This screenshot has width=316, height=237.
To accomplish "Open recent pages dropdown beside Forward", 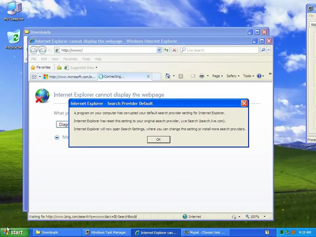I will pyautogui.click(x=49, y=50).
